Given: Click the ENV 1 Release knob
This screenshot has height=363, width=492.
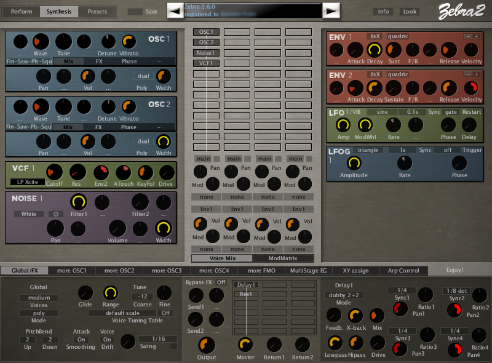Looking at the screenshot, I should [448, 50].
